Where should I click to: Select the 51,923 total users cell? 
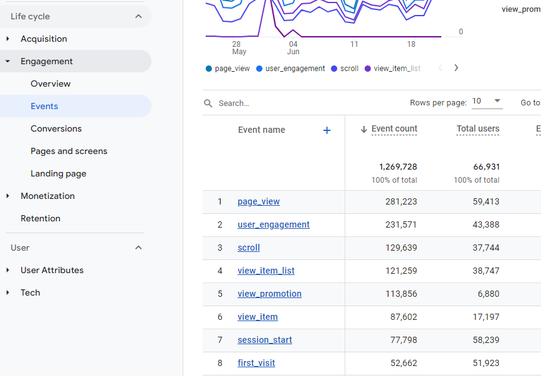click(486, 364)
